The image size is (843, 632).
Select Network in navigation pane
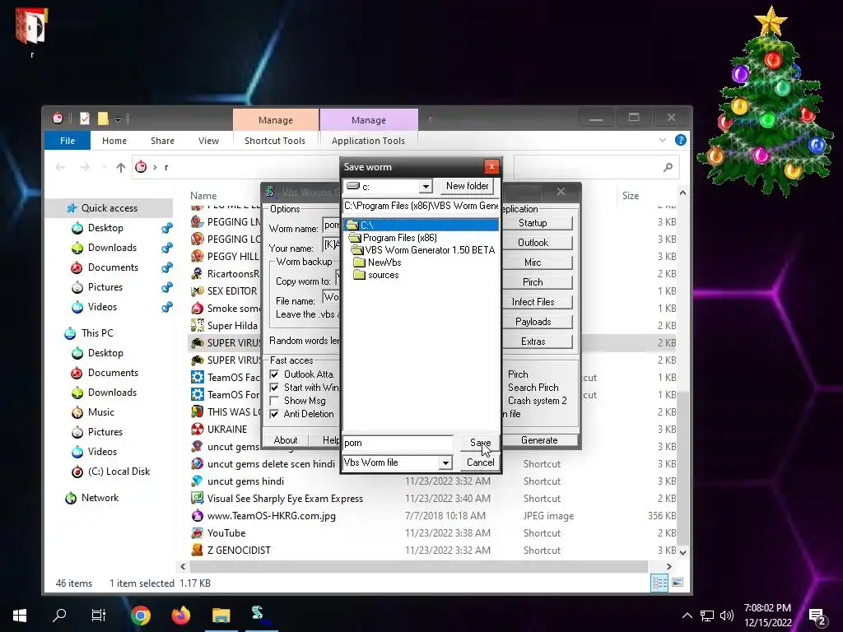tap(100, 498)
